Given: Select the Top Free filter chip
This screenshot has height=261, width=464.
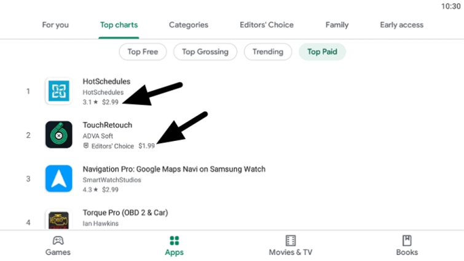Looking at the screenshot, I should (x=143, y=52).
